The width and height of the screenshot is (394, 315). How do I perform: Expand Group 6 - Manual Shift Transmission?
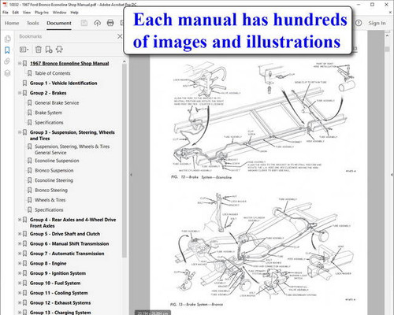[x=20, y=243]
